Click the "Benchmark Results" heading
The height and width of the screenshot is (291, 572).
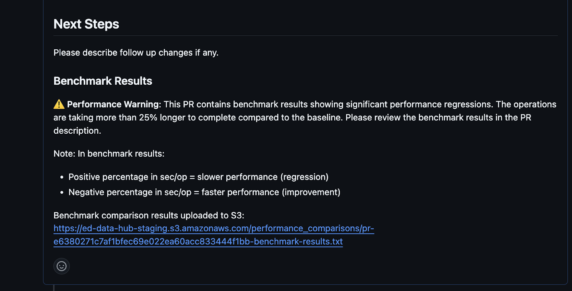103,81
